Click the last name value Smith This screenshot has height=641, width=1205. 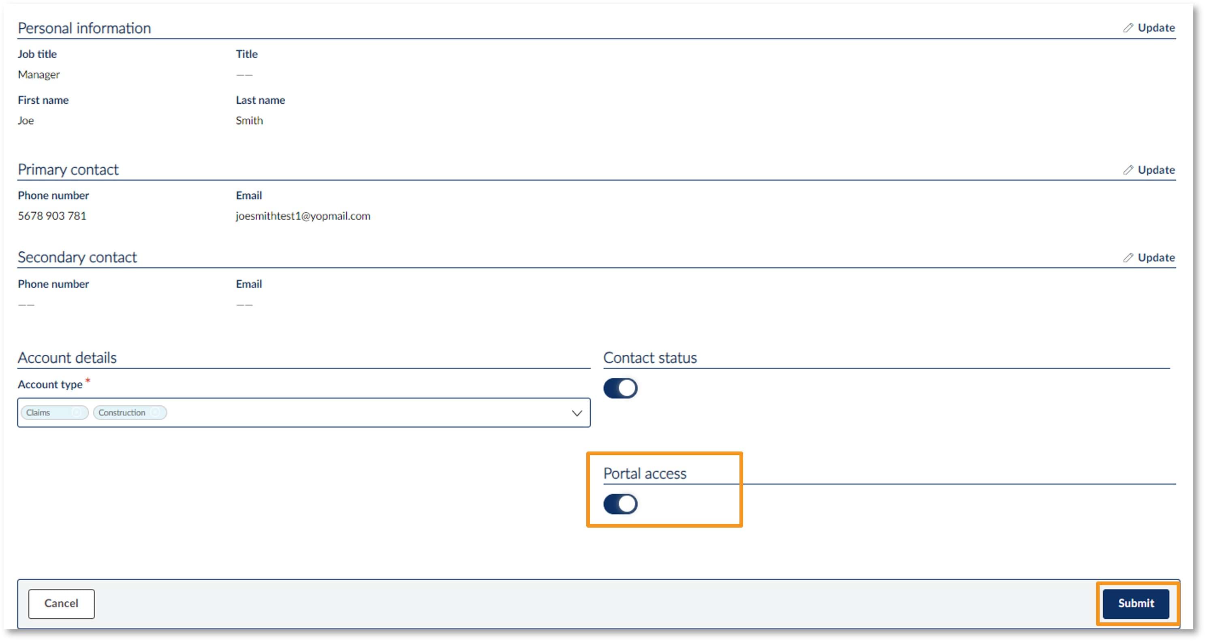[249, 121]
